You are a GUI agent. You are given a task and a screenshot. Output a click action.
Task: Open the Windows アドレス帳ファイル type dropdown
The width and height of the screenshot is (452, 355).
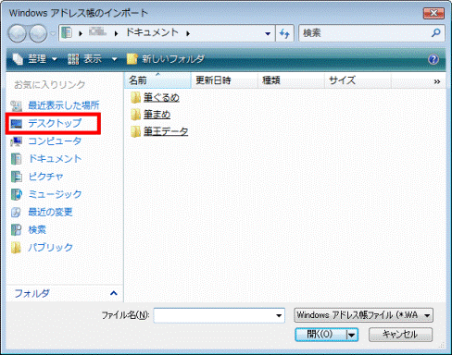363,315
